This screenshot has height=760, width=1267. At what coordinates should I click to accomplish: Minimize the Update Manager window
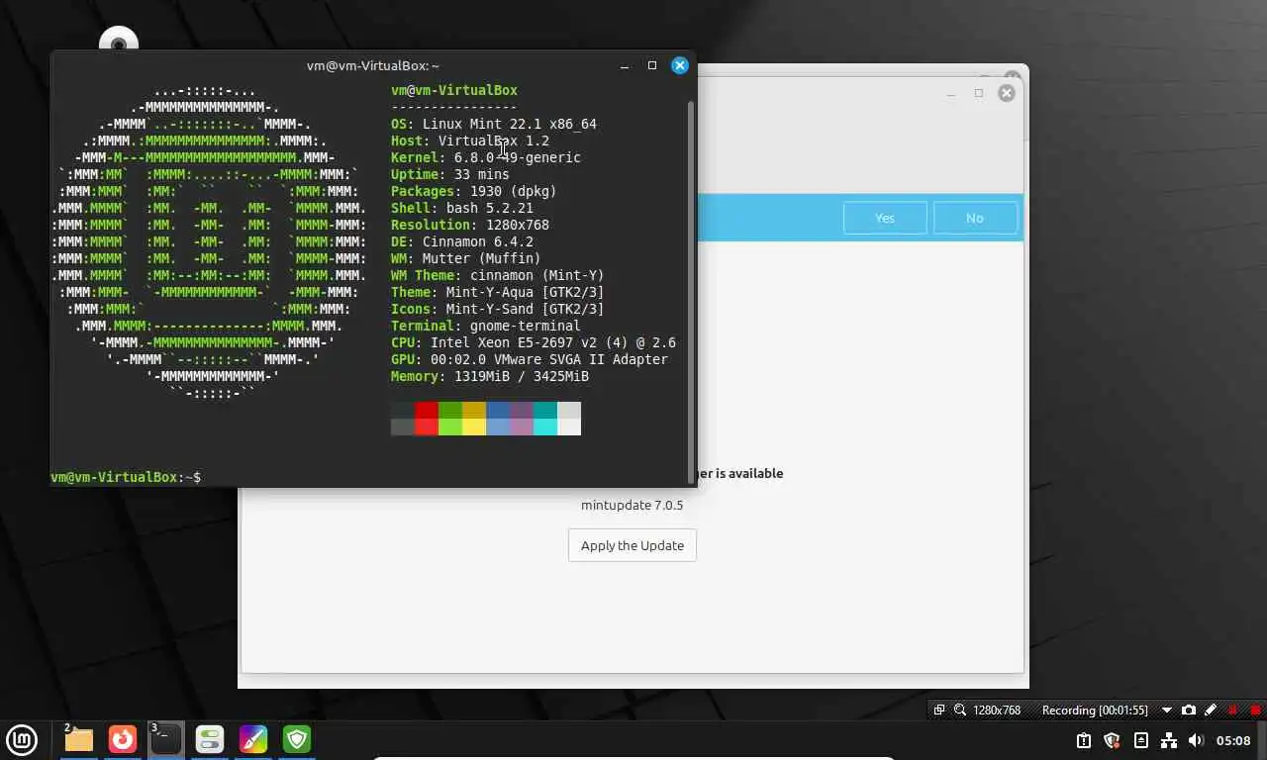(x=950, y=93)
